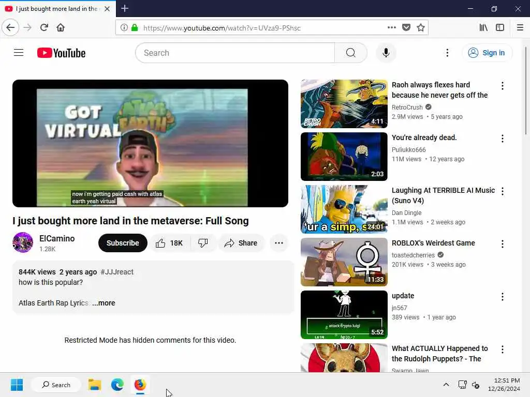The height and width of the screenshot is (397, 530).
Task: Start voice search with the microphone
Action: coord(386,53)
